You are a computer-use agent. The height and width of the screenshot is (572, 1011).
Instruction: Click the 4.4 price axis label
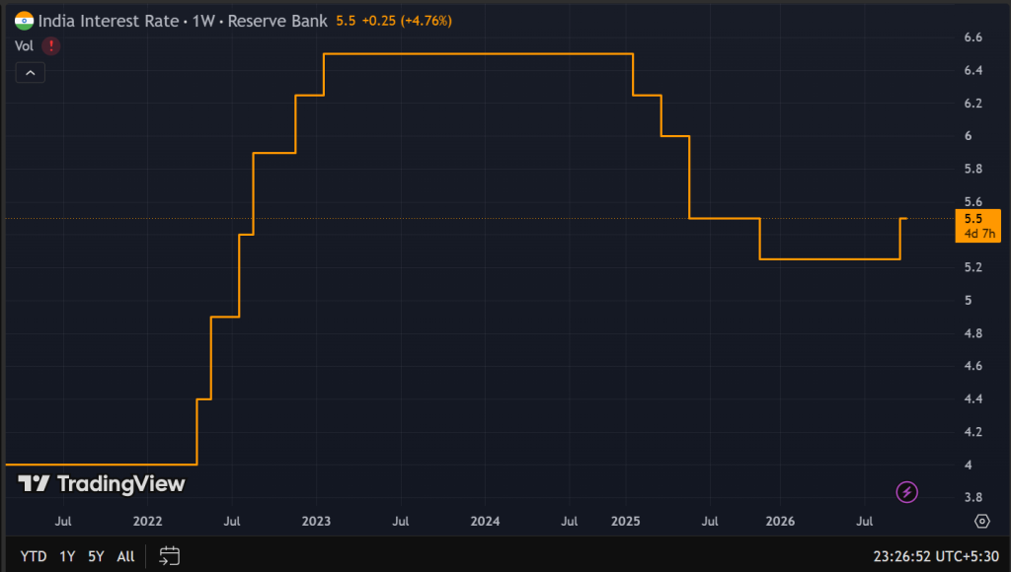point(972,398)
